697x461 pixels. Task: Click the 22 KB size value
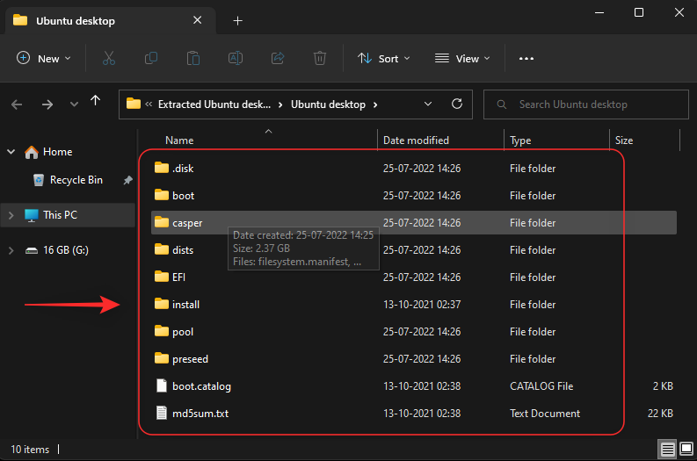click(660, 413)
